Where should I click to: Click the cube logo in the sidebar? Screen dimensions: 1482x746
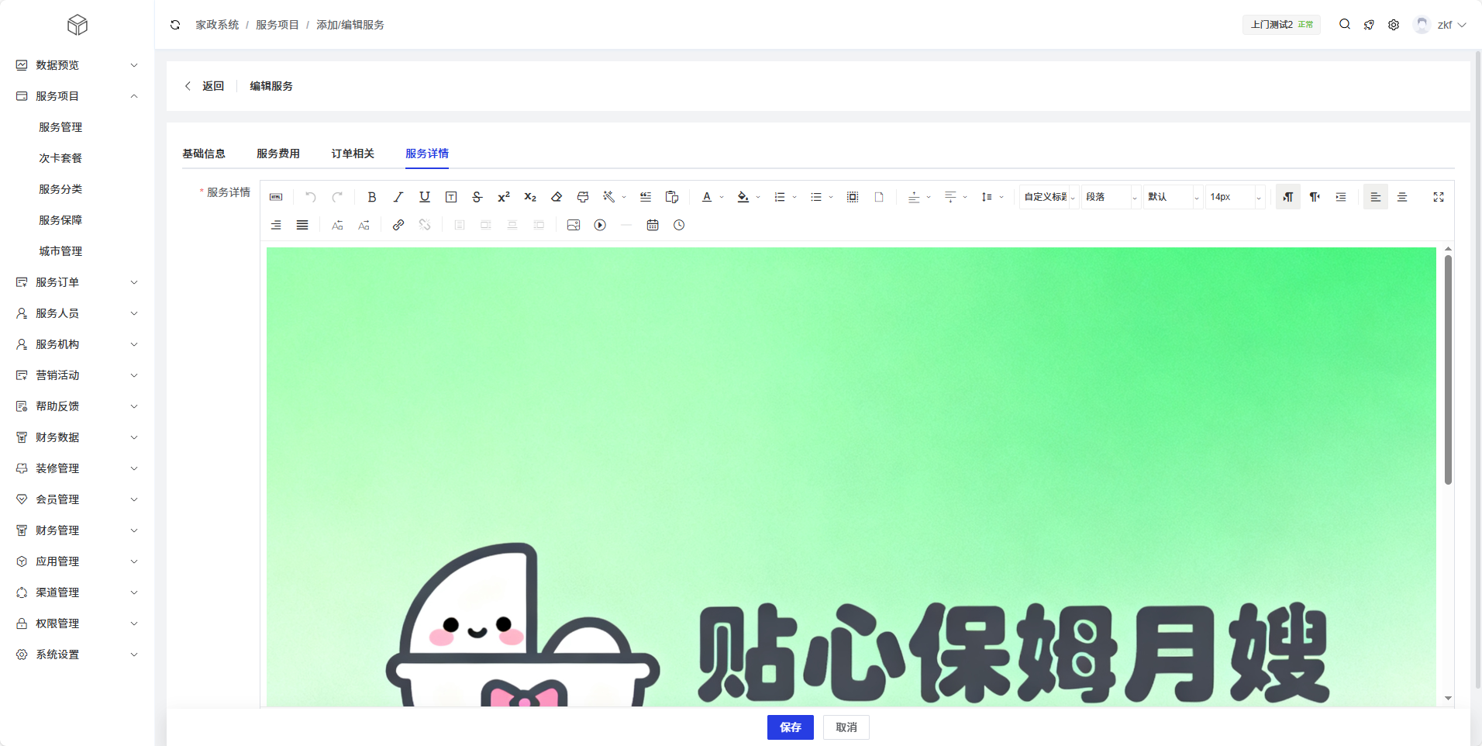(x=78, y=25)
